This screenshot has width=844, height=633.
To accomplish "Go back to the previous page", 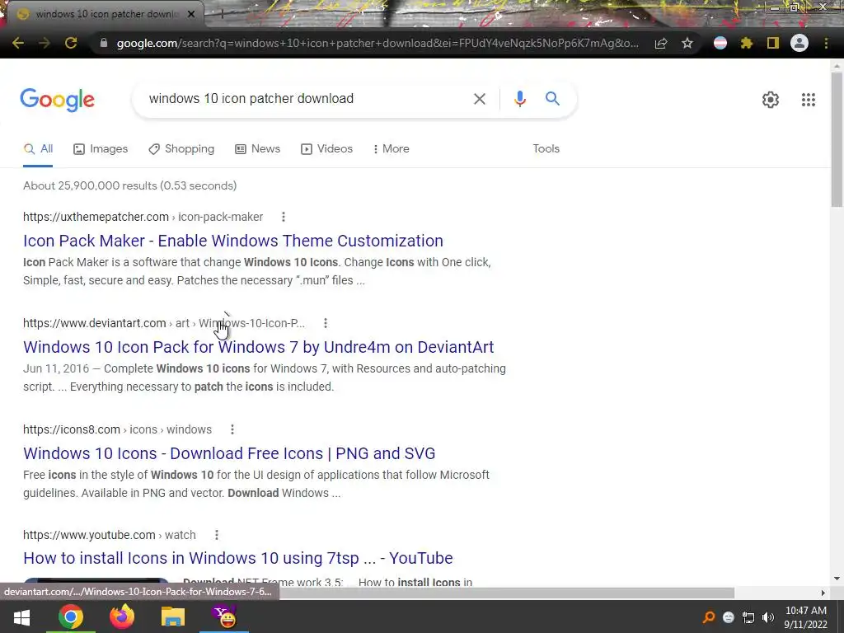I will pyautogui.click(x=18, y=43).
